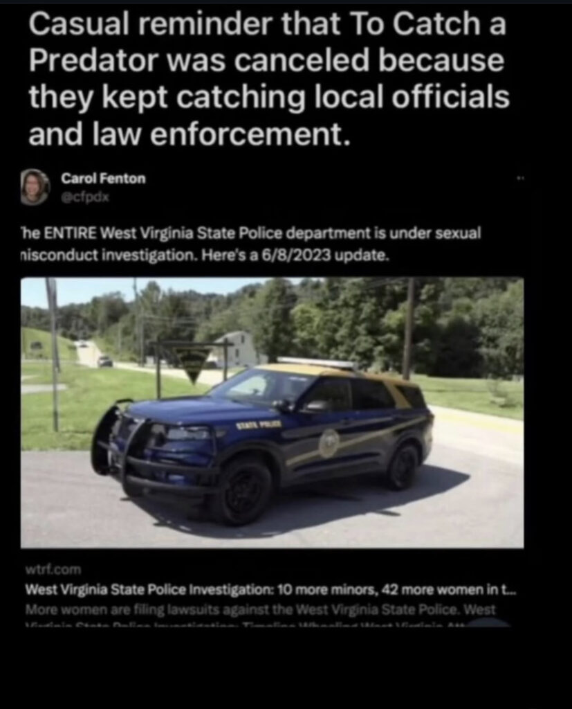This screenshot has height=709, width=572.
Task: Open the wtrf.com source link
Action: (x=53, y=569)
